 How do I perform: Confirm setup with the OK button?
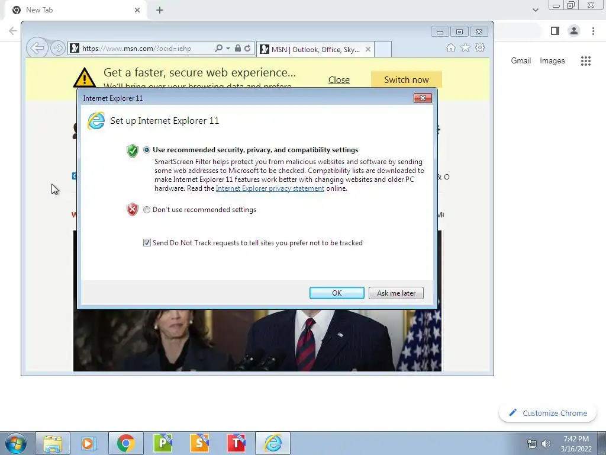point(337,293)
